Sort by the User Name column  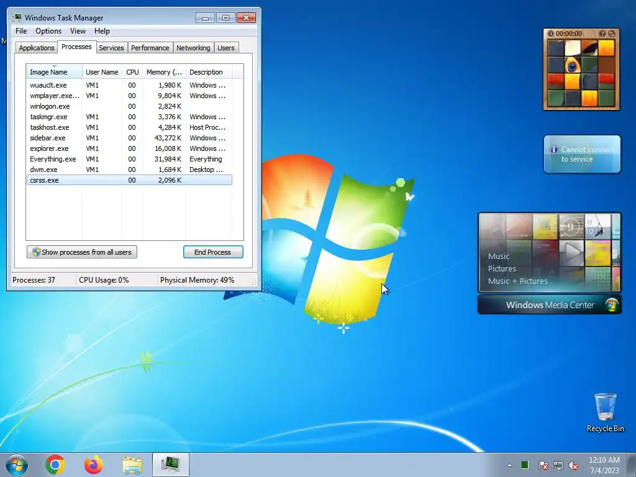tap(102, 72)
